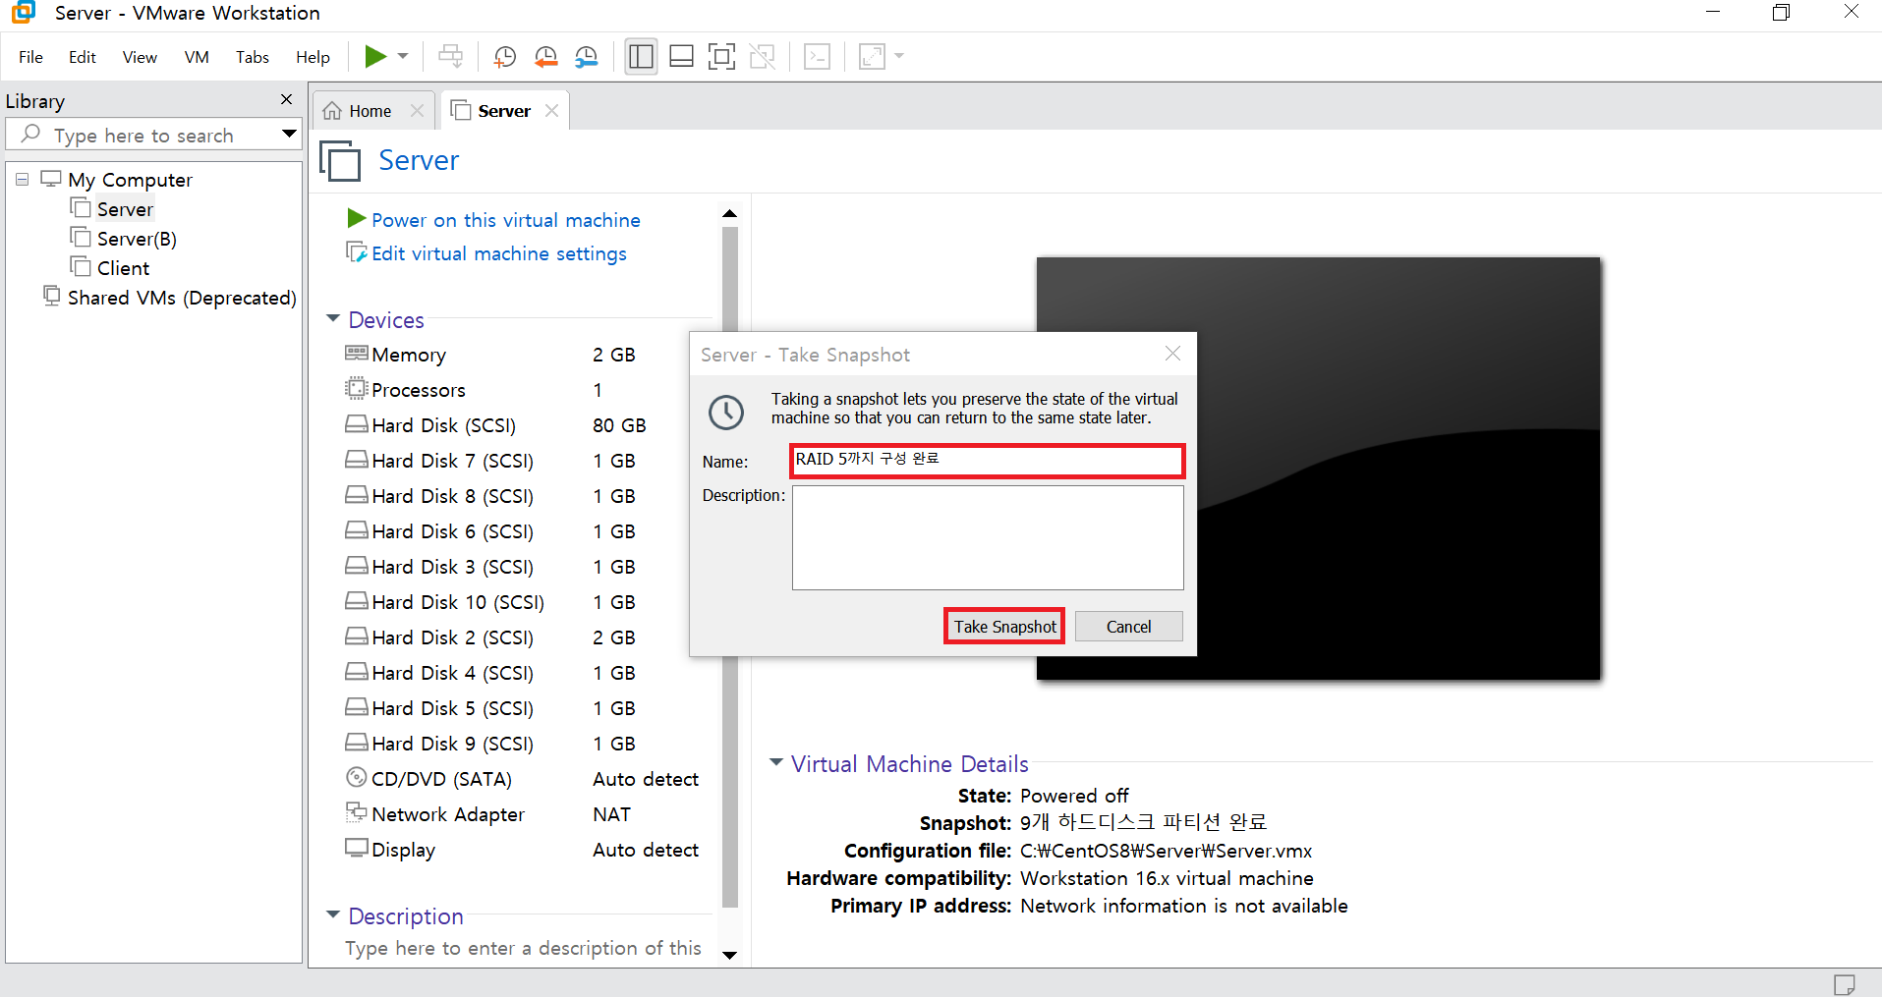Close the Server tab
The width and height of the screenshot is (1882, 997).
pos(551,111)
